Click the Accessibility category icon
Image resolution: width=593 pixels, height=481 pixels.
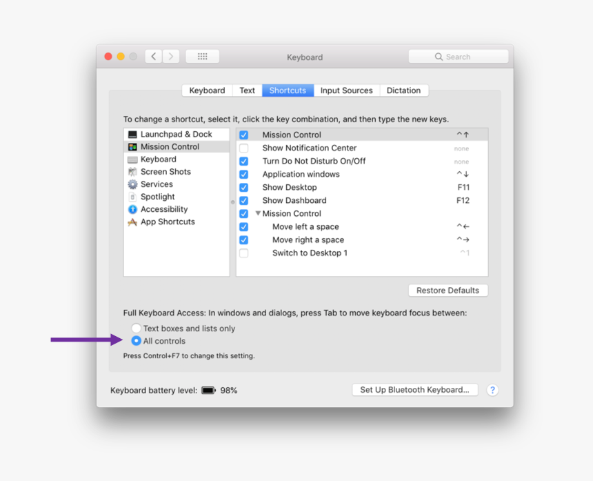132,209
